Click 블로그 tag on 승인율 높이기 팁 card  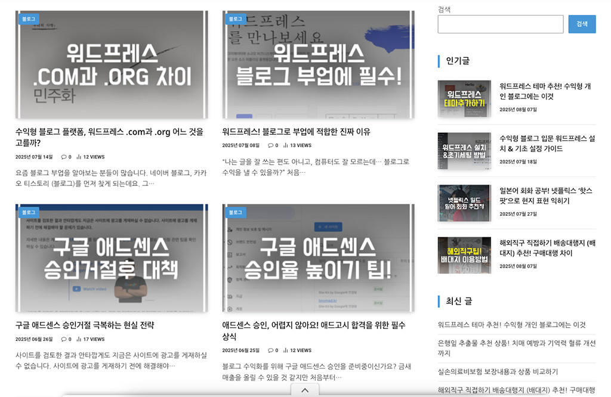click(x=235, y=212)
